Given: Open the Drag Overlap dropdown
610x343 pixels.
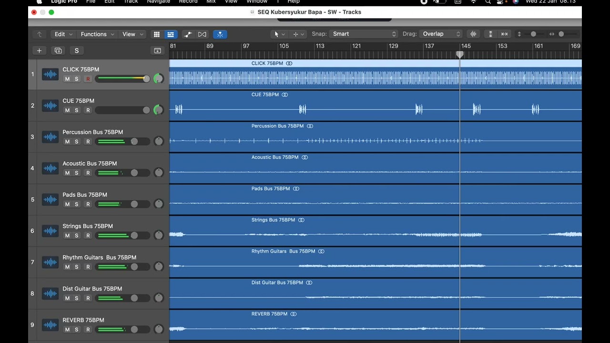Looking at the screenshot, I should point(441,34).
